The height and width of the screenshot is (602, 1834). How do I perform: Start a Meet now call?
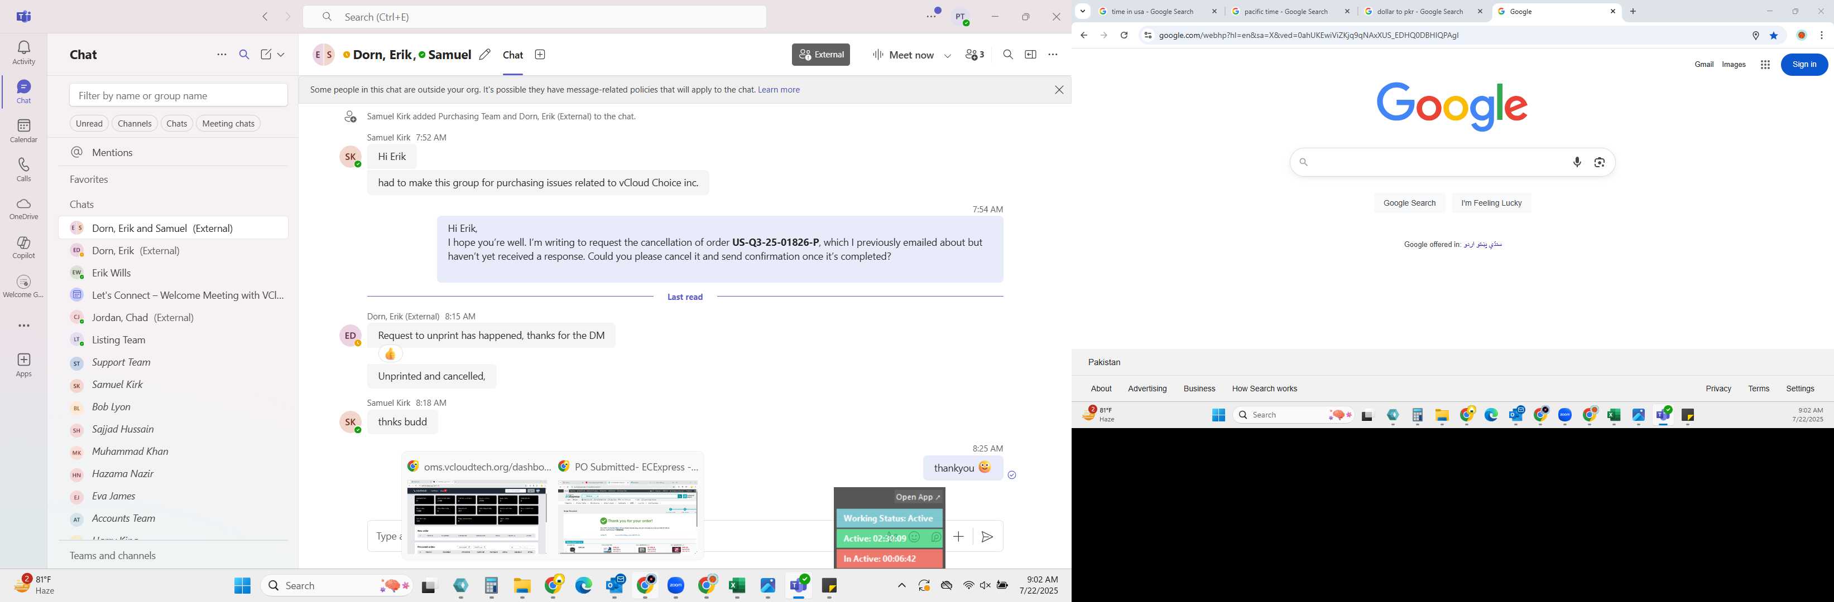pyautogui.click(x=902, y=55)
